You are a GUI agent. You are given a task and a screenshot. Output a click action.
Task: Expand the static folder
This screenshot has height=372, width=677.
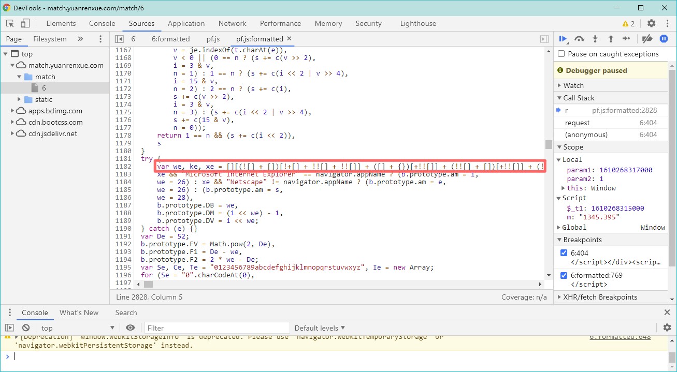pyautogui.click(x=20, y=99)
